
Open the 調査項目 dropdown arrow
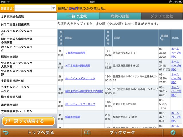pos(53,8)
